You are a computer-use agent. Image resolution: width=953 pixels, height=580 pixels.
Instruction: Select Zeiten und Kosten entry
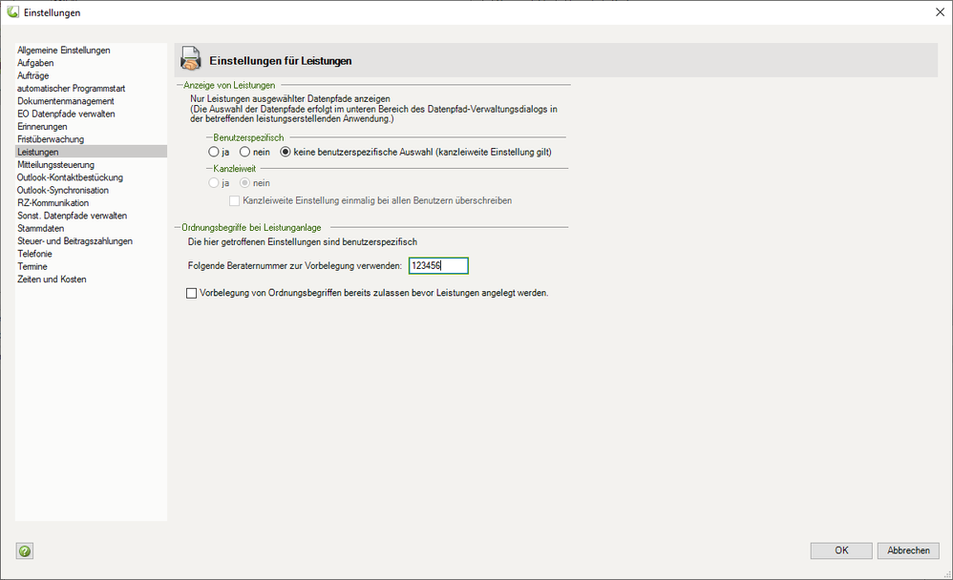click(52, 280)
